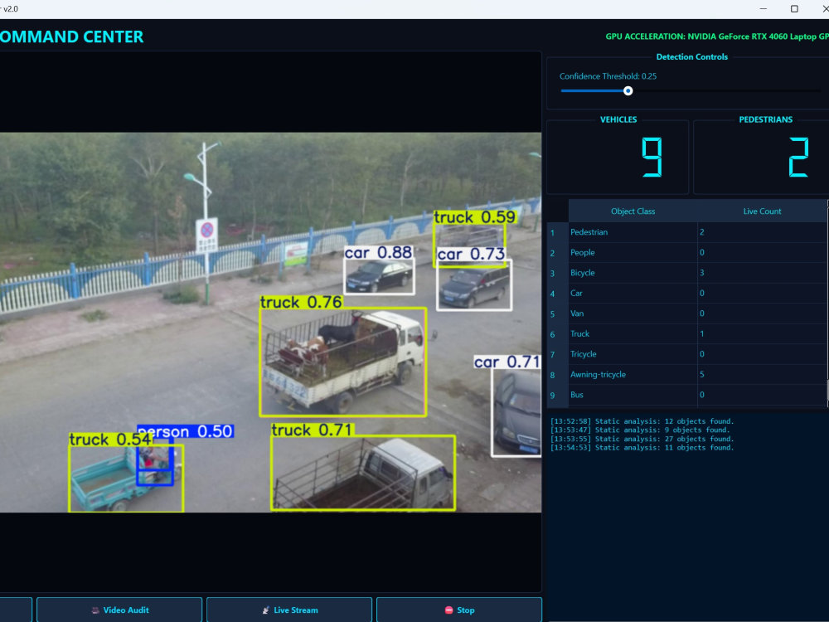829x622 pixels.
Task: Select the Car row in the table
Action: [x=687, y=293]
